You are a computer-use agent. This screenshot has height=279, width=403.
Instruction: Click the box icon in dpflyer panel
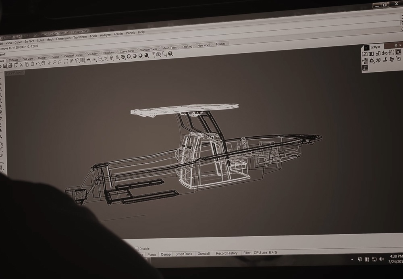coord(378,60)
